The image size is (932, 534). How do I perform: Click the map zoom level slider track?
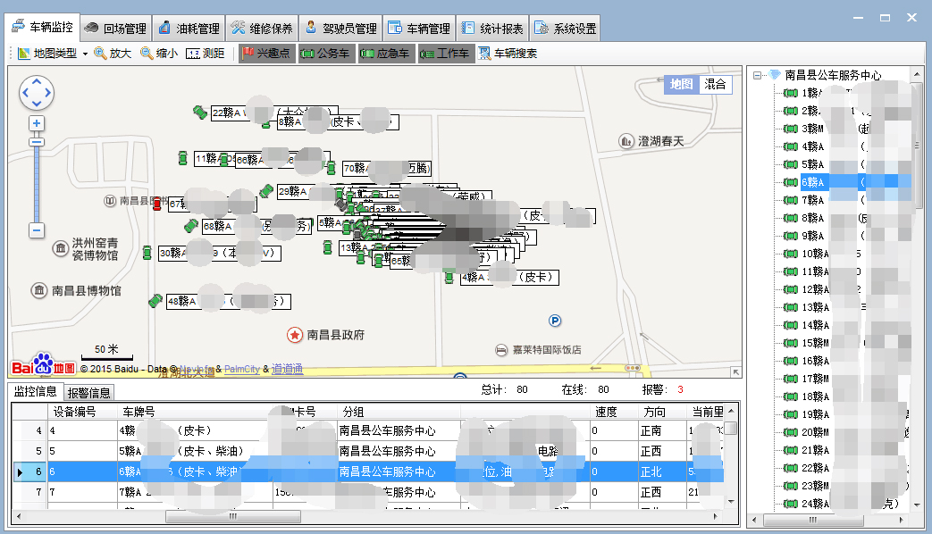37,183
